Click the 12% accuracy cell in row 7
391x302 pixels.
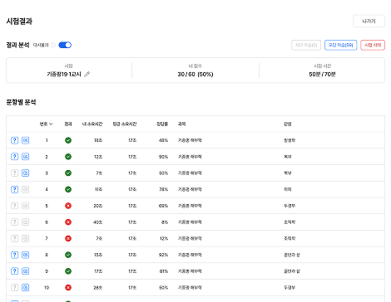pos(164,238)
